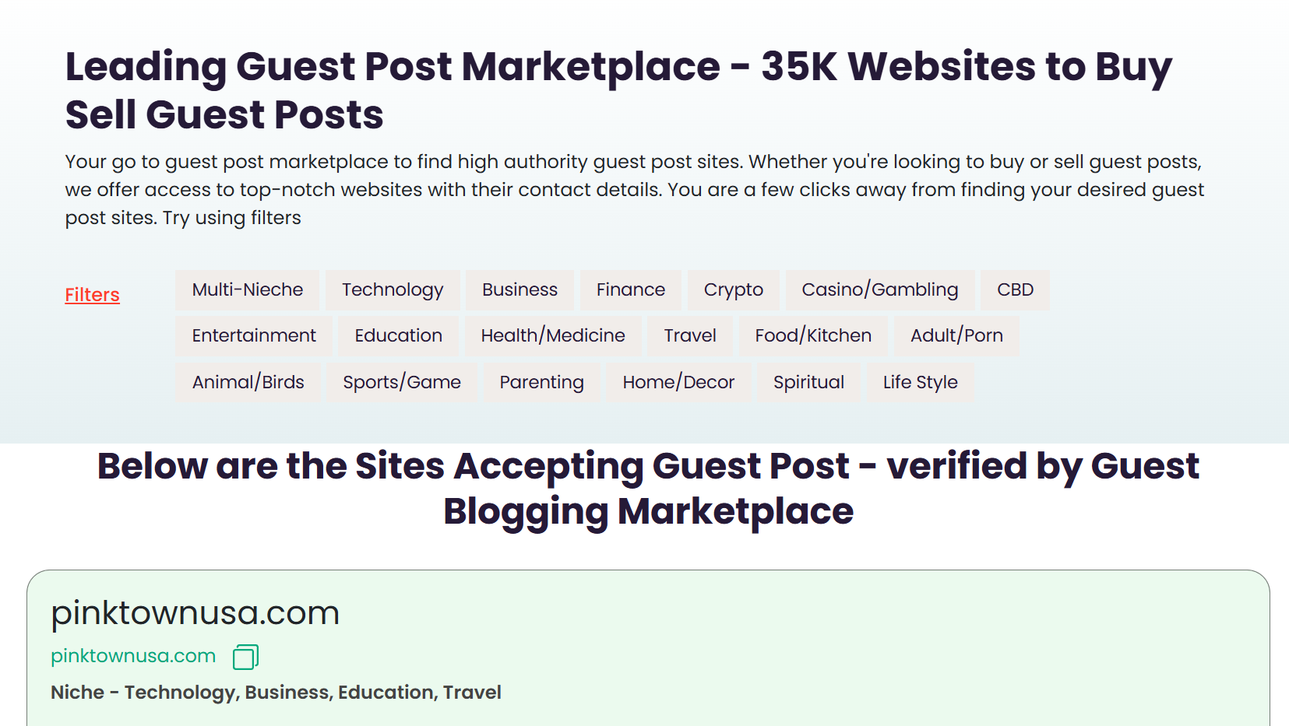The image size is (1289, 726).
Task: Open the green pinktownusa.com link
Action: 133,656
